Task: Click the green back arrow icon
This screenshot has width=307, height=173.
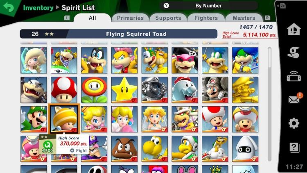Action: (x=9, y=7)
